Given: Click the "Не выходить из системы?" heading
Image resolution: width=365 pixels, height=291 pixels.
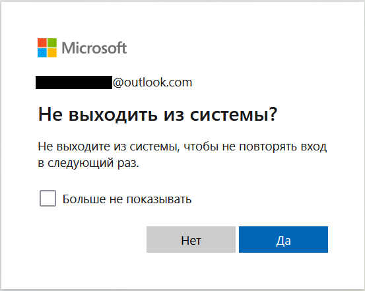Looking at the screenshot, I should pyautogui.click(x=158, y=114).
